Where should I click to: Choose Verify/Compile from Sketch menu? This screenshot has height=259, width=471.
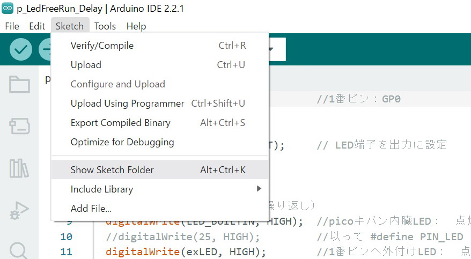click(x=160, y=46)
